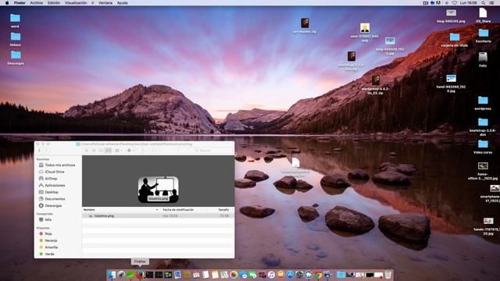Click the nosotros.png Cover Flow preview
Screen dimensions: 500x281
click(x=158, y=189)
